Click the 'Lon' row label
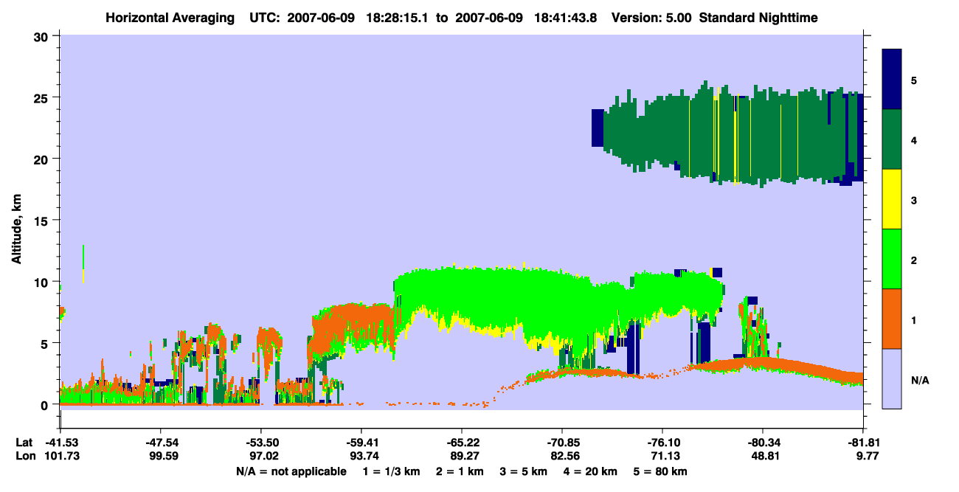This screenshot has width=959, height=492. 24,456
